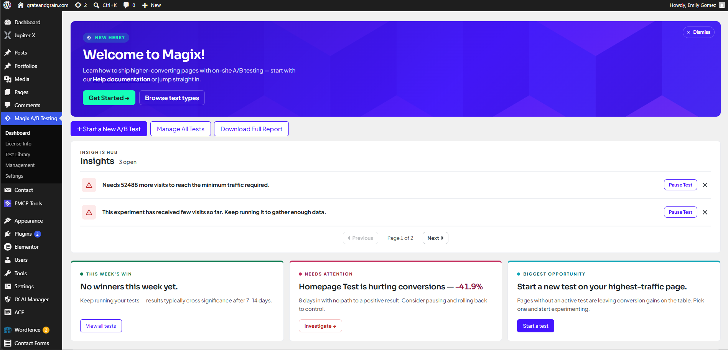Click Start a New A/B Test
The height and width of the screenshot is (350, 728).
pos(109,129)
